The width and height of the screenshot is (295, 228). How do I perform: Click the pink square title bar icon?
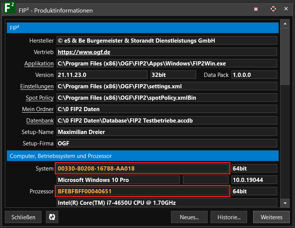click(256, 9)
